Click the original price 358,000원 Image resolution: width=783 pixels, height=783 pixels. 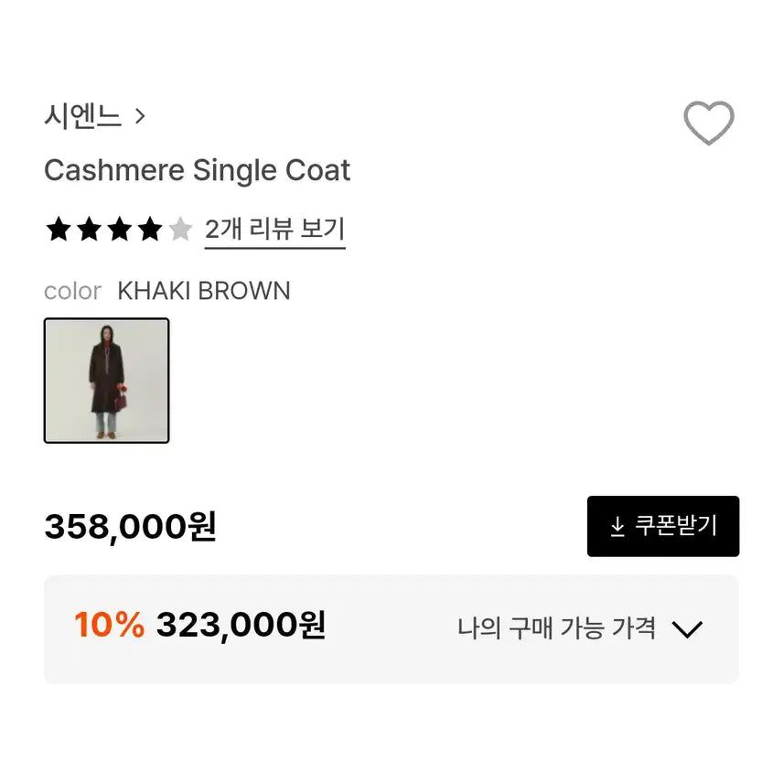[131, 526]
